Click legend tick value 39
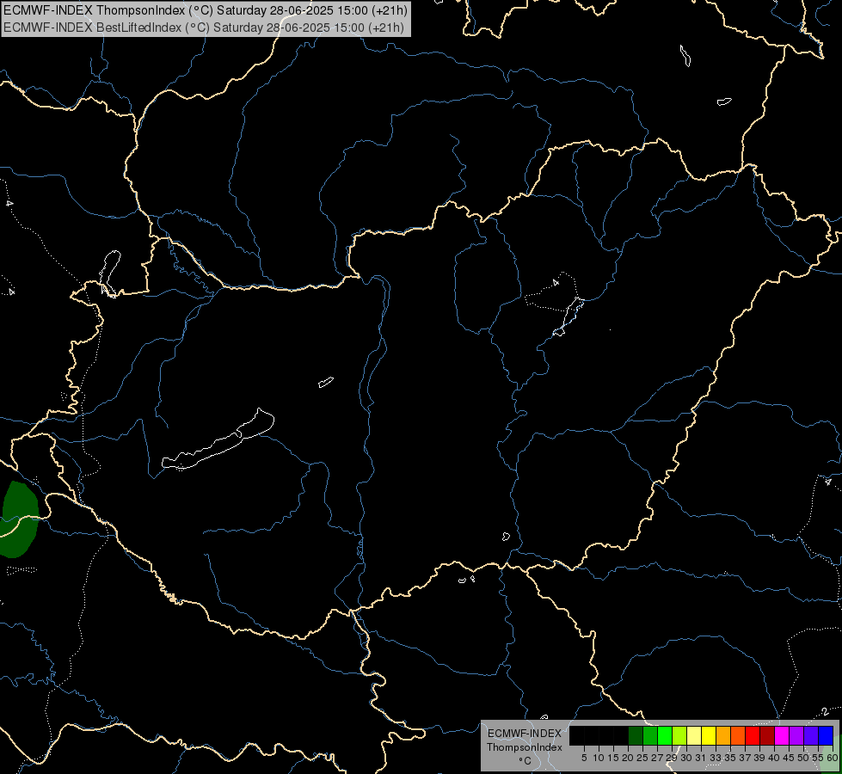This screenshot has height=774, width=842. 759,758
